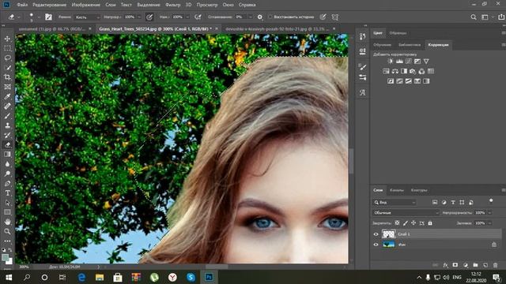Open Edge browser in taskbar
506x284 pixels.
coord(81,277)
